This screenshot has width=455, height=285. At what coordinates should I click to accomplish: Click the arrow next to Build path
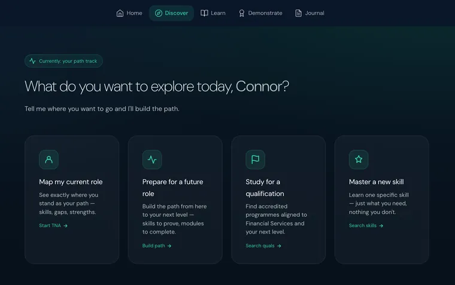pyautogui.click(x=169, y=246)
